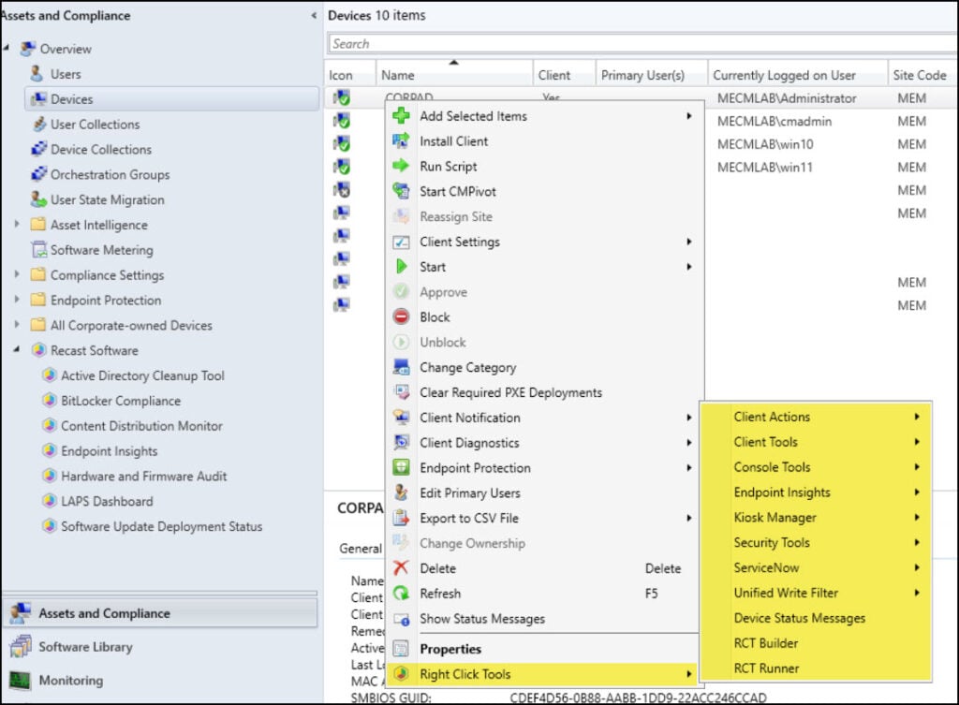The image size is (959, 705).
Task: Sort devices by the Name column header
Action: [x=454, y=75]
